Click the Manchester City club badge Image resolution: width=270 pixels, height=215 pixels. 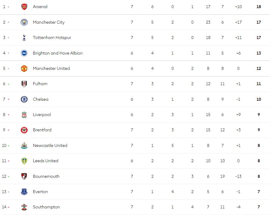click(x=24, y=22)
